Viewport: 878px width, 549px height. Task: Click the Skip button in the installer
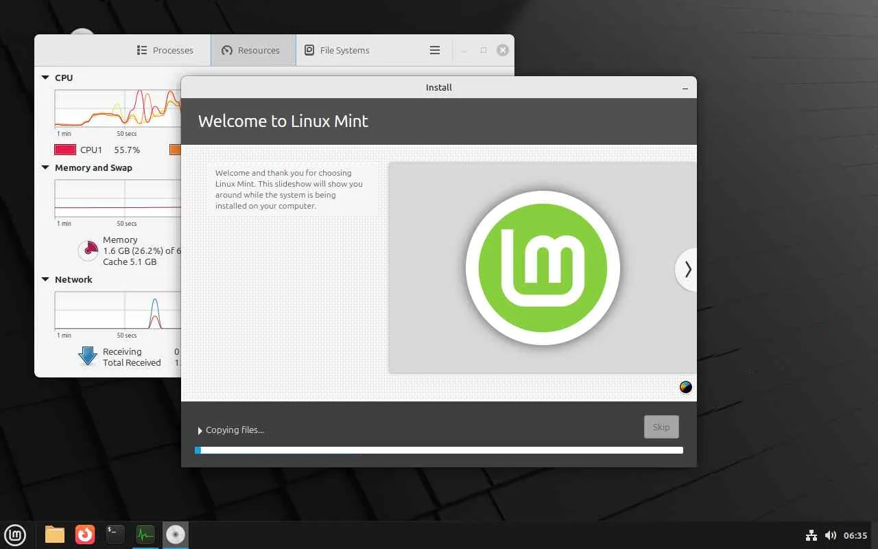[x=661, y=427]
